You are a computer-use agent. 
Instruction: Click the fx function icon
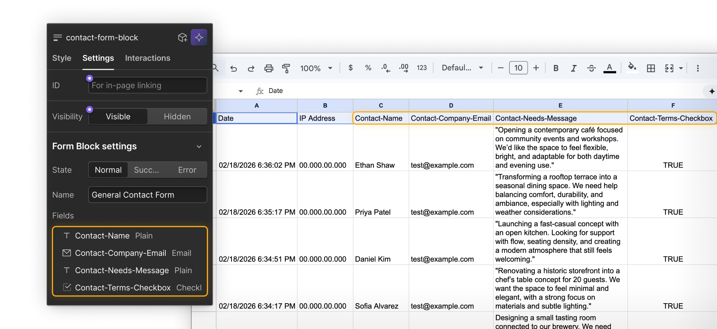(260, 91)
